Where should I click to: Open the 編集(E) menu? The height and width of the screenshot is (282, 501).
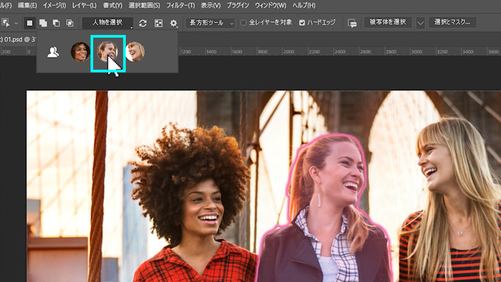coord(28,6)
